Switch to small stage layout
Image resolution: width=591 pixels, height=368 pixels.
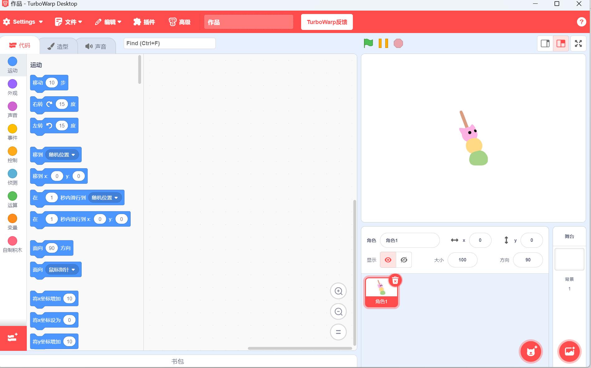click(545, 44)
